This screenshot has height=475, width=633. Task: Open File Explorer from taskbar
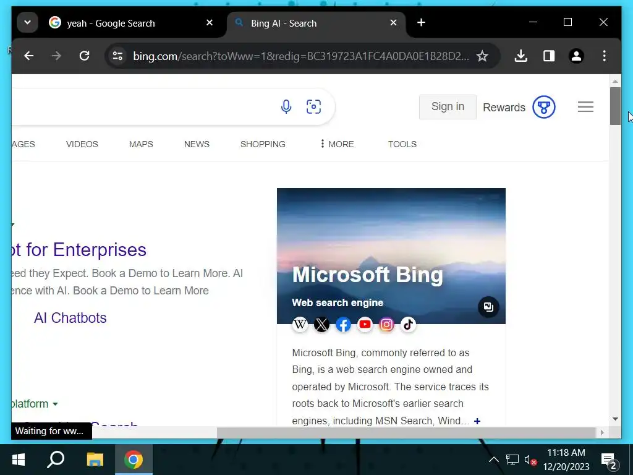point(95,460)
